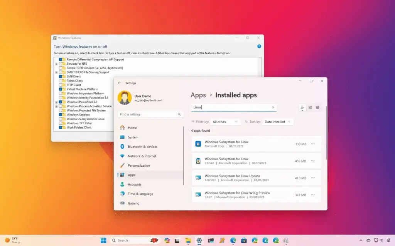Open the System settings page

pyautogui.click(x=133, y=137)
